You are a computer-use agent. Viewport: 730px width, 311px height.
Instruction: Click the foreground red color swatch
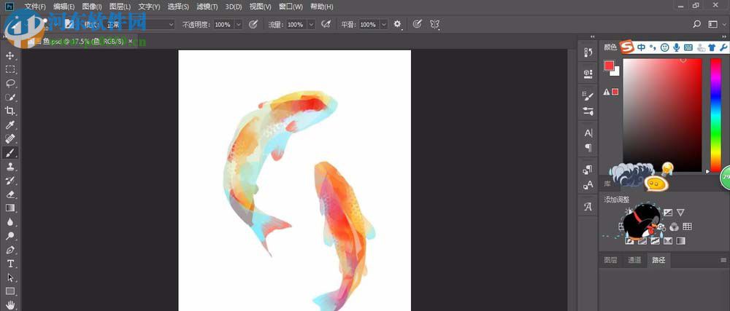click(609, 66)
